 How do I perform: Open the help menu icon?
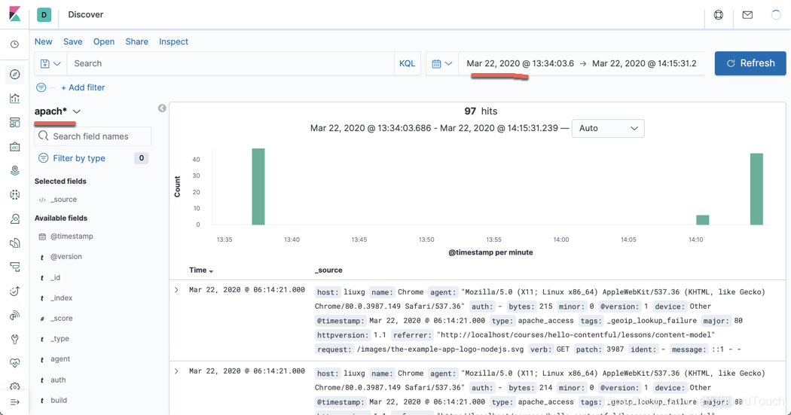click(x=719, y=14)
